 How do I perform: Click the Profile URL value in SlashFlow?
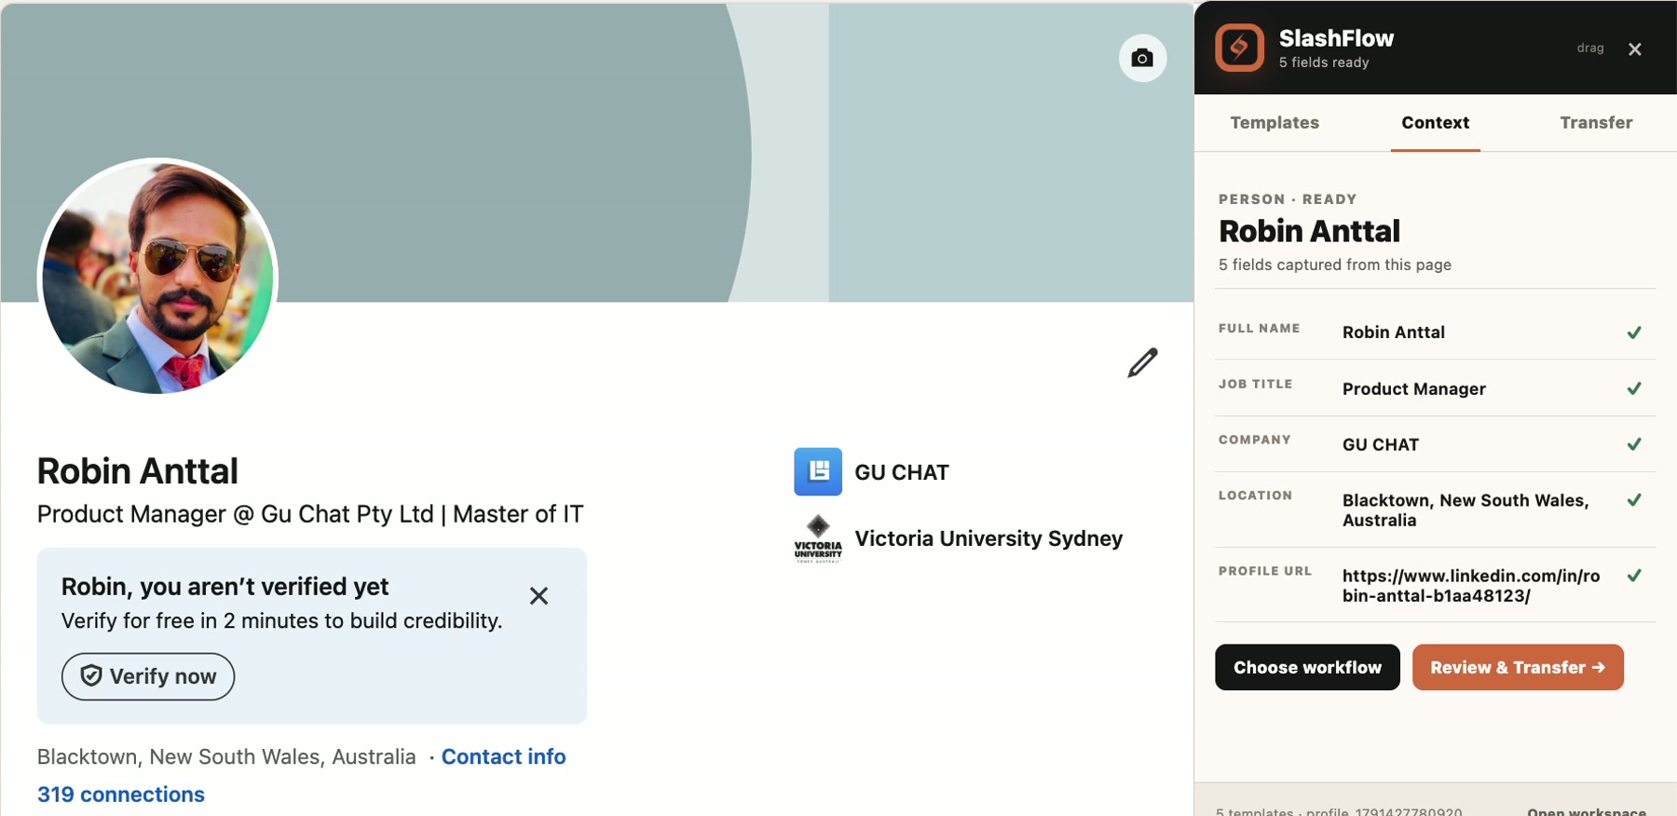click(x=1471, y=586)
